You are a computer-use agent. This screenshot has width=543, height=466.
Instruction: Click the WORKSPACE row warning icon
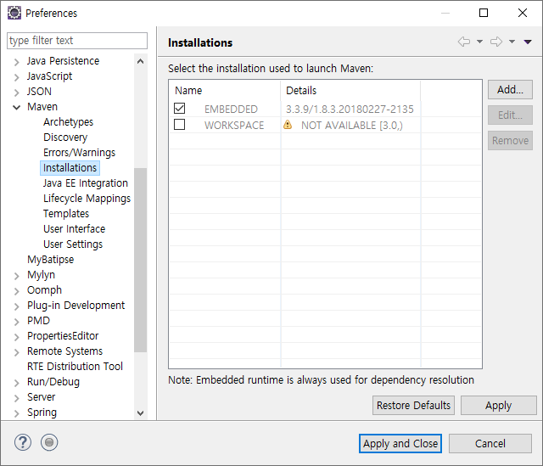point(288,125)
